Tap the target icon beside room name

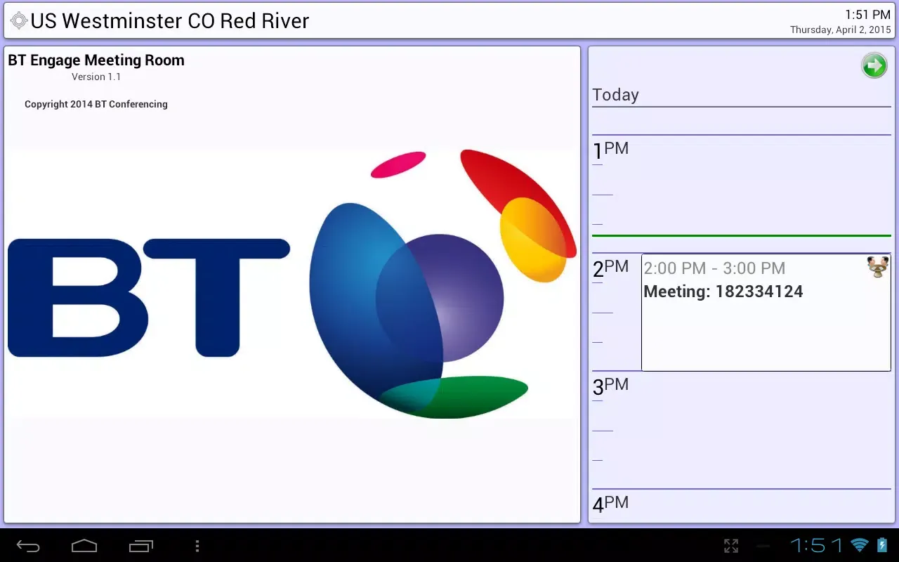(19, 20)
